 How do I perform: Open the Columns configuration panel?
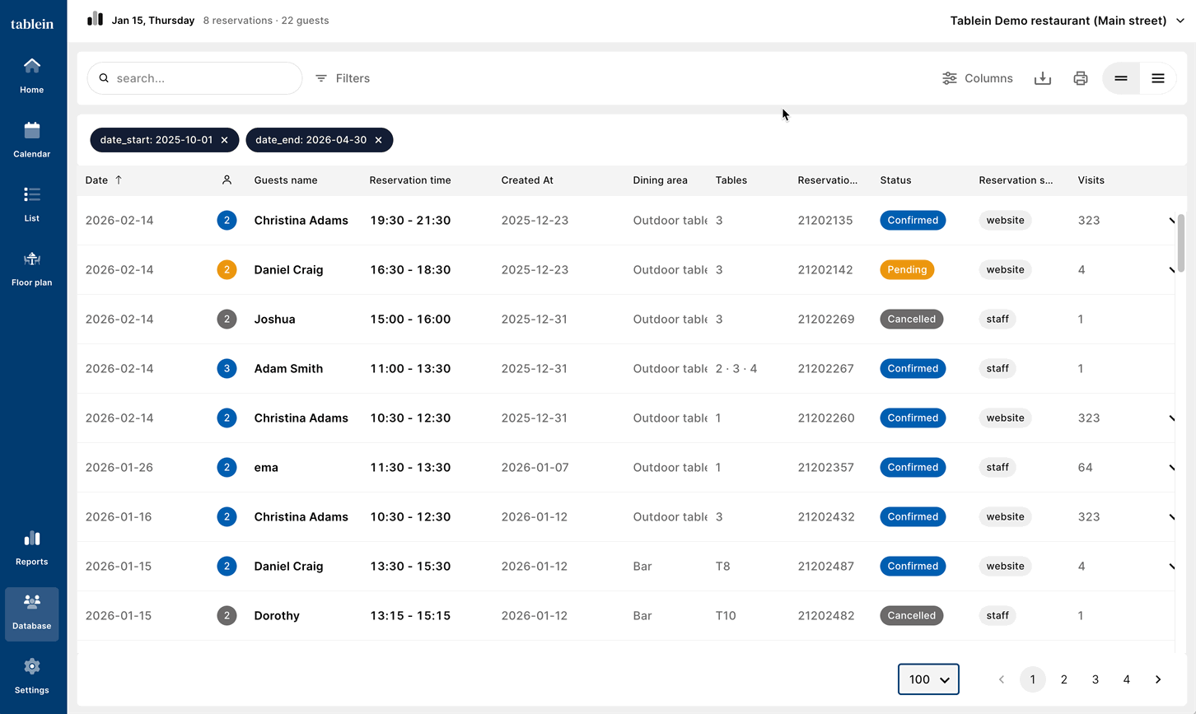point(978,77)
